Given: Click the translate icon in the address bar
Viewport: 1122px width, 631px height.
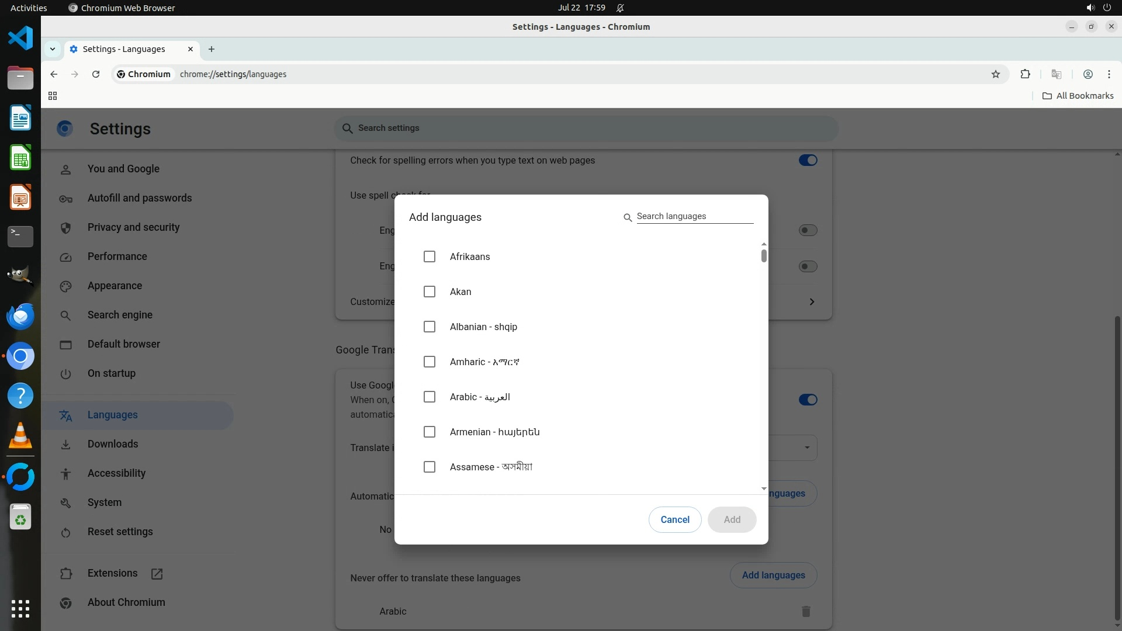Looking at the screenshot, I should click(1056, 74).
